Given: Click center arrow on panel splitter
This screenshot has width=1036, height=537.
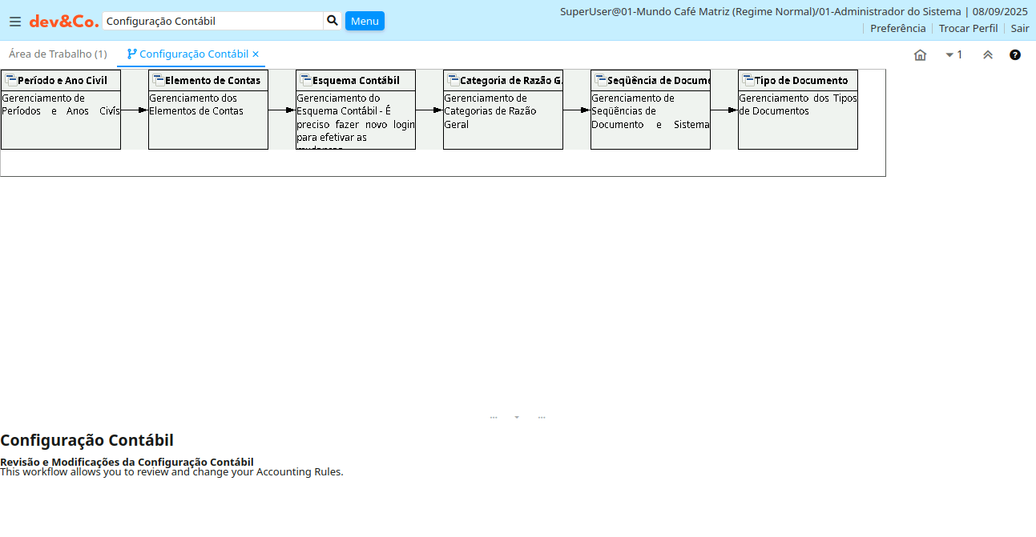Looking at the screenshot, I should point(517,417).
